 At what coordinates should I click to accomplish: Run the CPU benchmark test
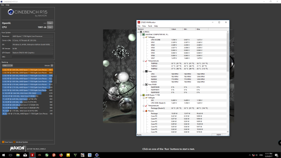coord(50,27)
